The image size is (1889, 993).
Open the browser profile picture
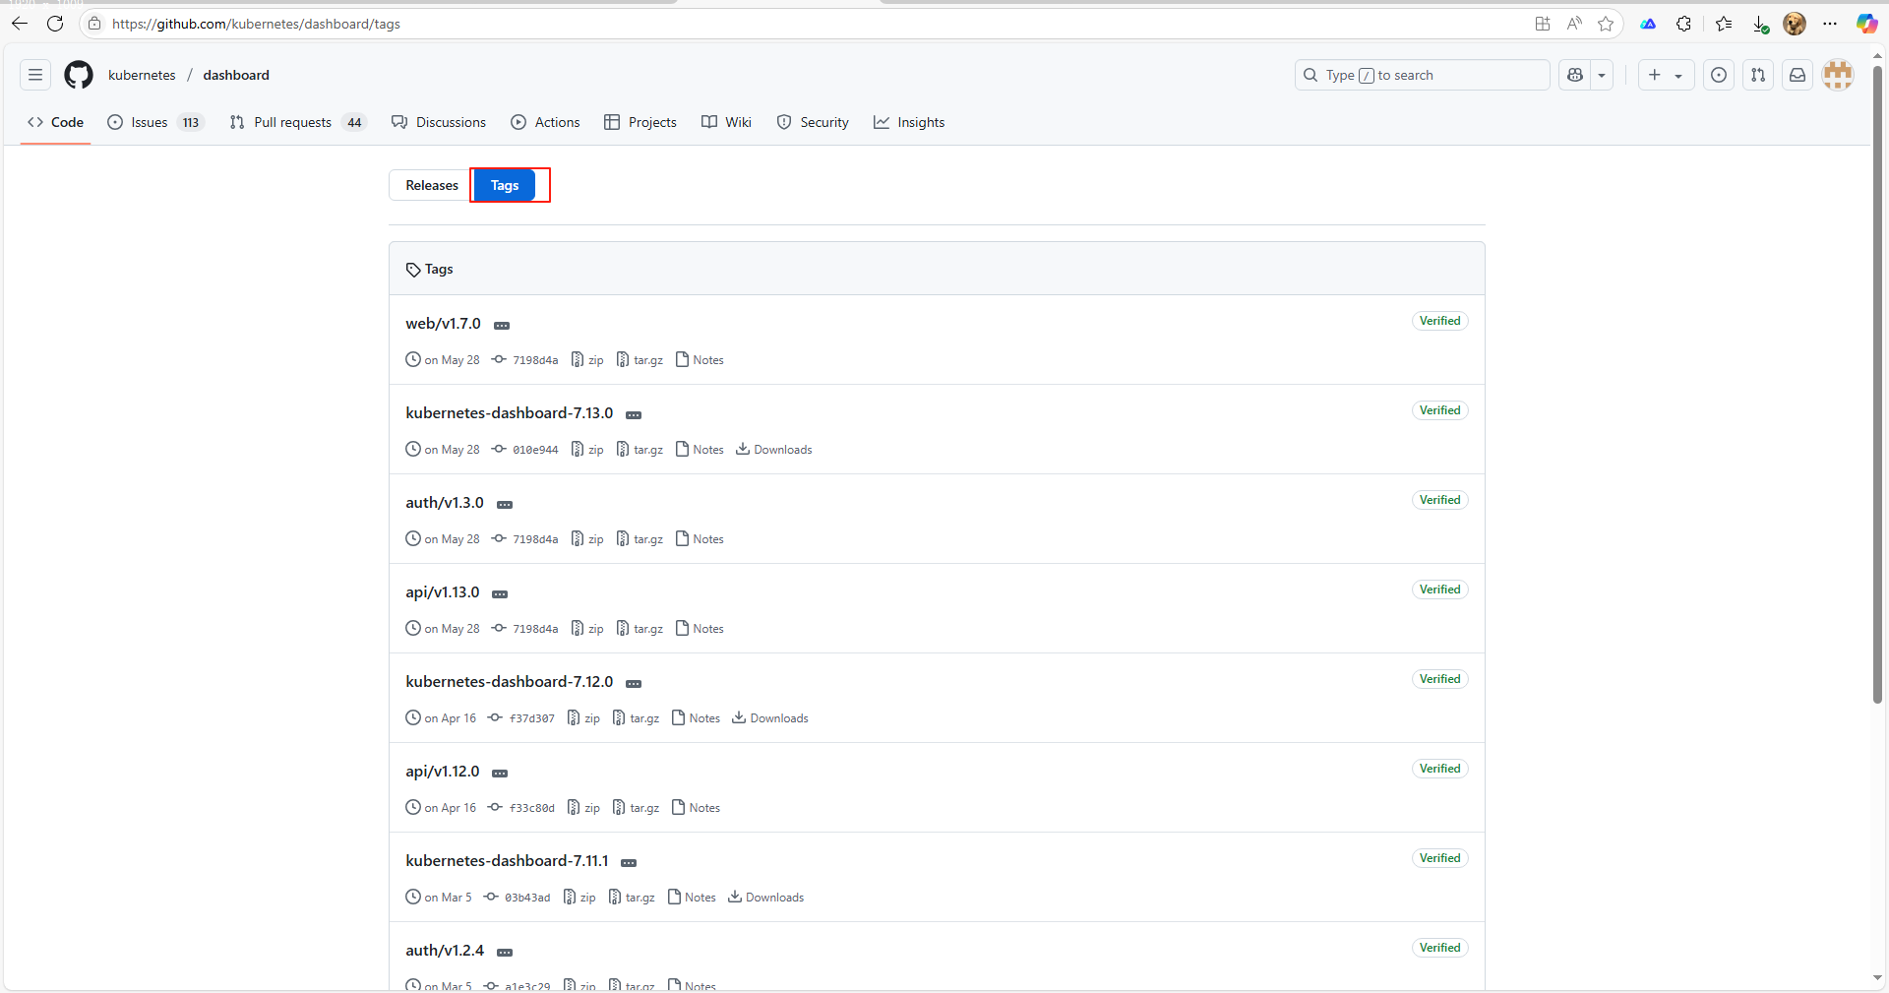tap(1795, 24)
